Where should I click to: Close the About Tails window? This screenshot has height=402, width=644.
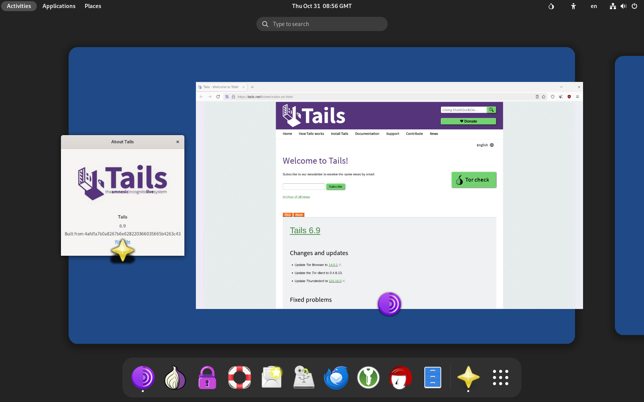(x=177, y=142)
